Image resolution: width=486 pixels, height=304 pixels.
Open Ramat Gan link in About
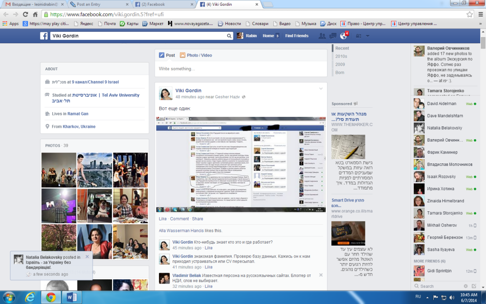point(78,114)
